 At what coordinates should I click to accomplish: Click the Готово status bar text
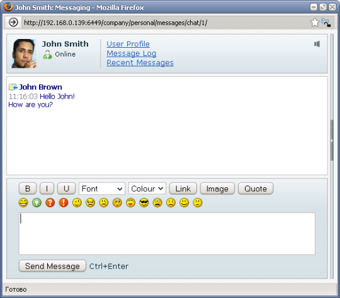[x=16, y=289]
